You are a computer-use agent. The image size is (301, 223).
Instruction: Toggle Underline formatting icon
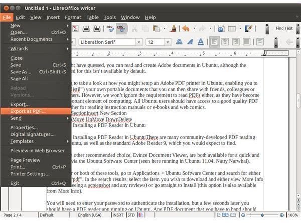[x=201, y=42]
